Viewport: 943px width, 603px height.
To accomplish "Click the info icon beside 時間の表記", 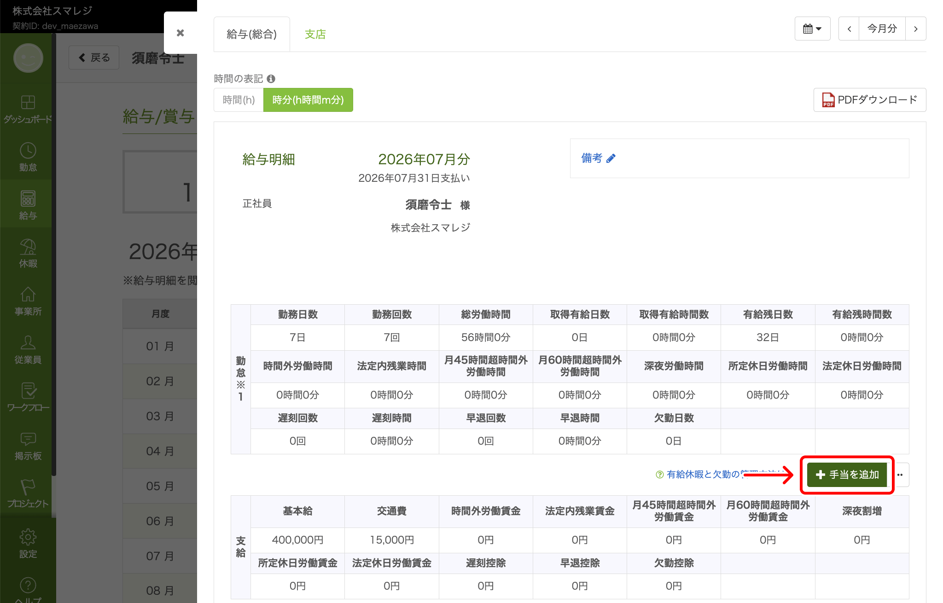I will click(x=271, y=79).
